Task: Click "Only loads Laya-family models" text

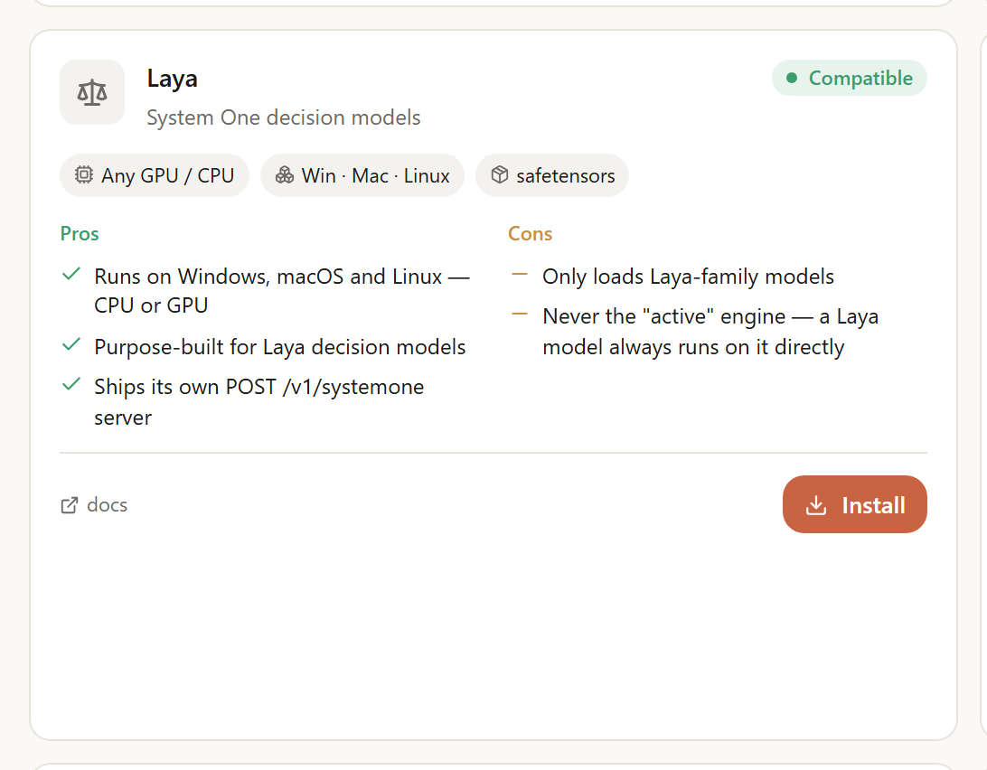Action: click(688, 277)
